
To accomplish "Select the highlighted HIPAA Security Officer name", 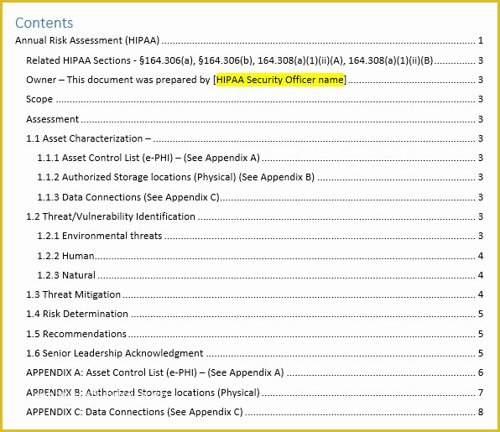I will pos(280,80).
